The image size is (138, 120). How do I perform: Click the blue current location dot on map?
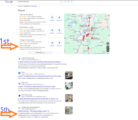coord(85,33)
